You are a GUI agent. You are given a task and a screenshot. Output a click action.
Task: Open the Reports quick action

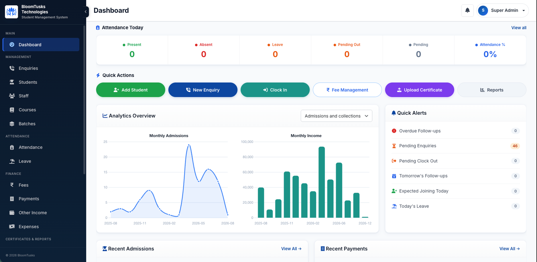tap(492, 90)
